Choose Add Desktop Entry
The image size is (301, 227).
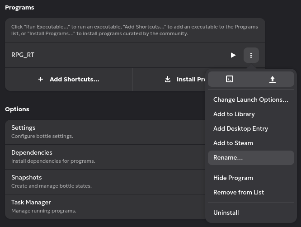tap(240, 128)
